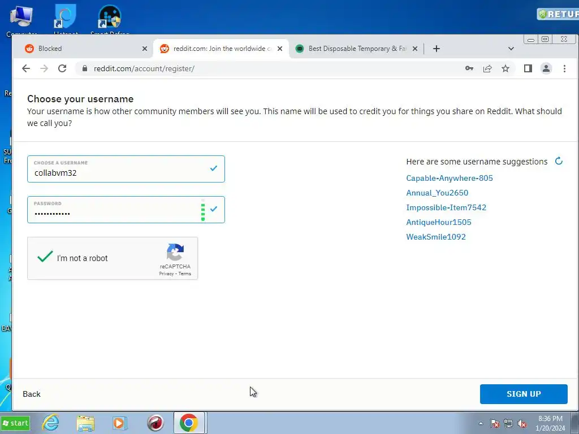Click the password strength meter
Image resolution: width=579 pixels, height=434 pixels.
pos(203,210)
